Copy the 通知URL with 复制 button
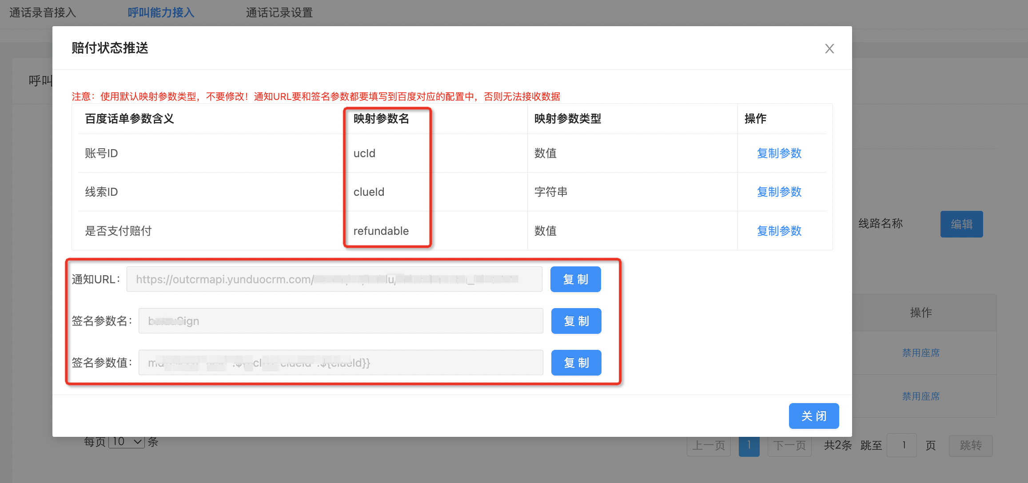 click(575, 279)
